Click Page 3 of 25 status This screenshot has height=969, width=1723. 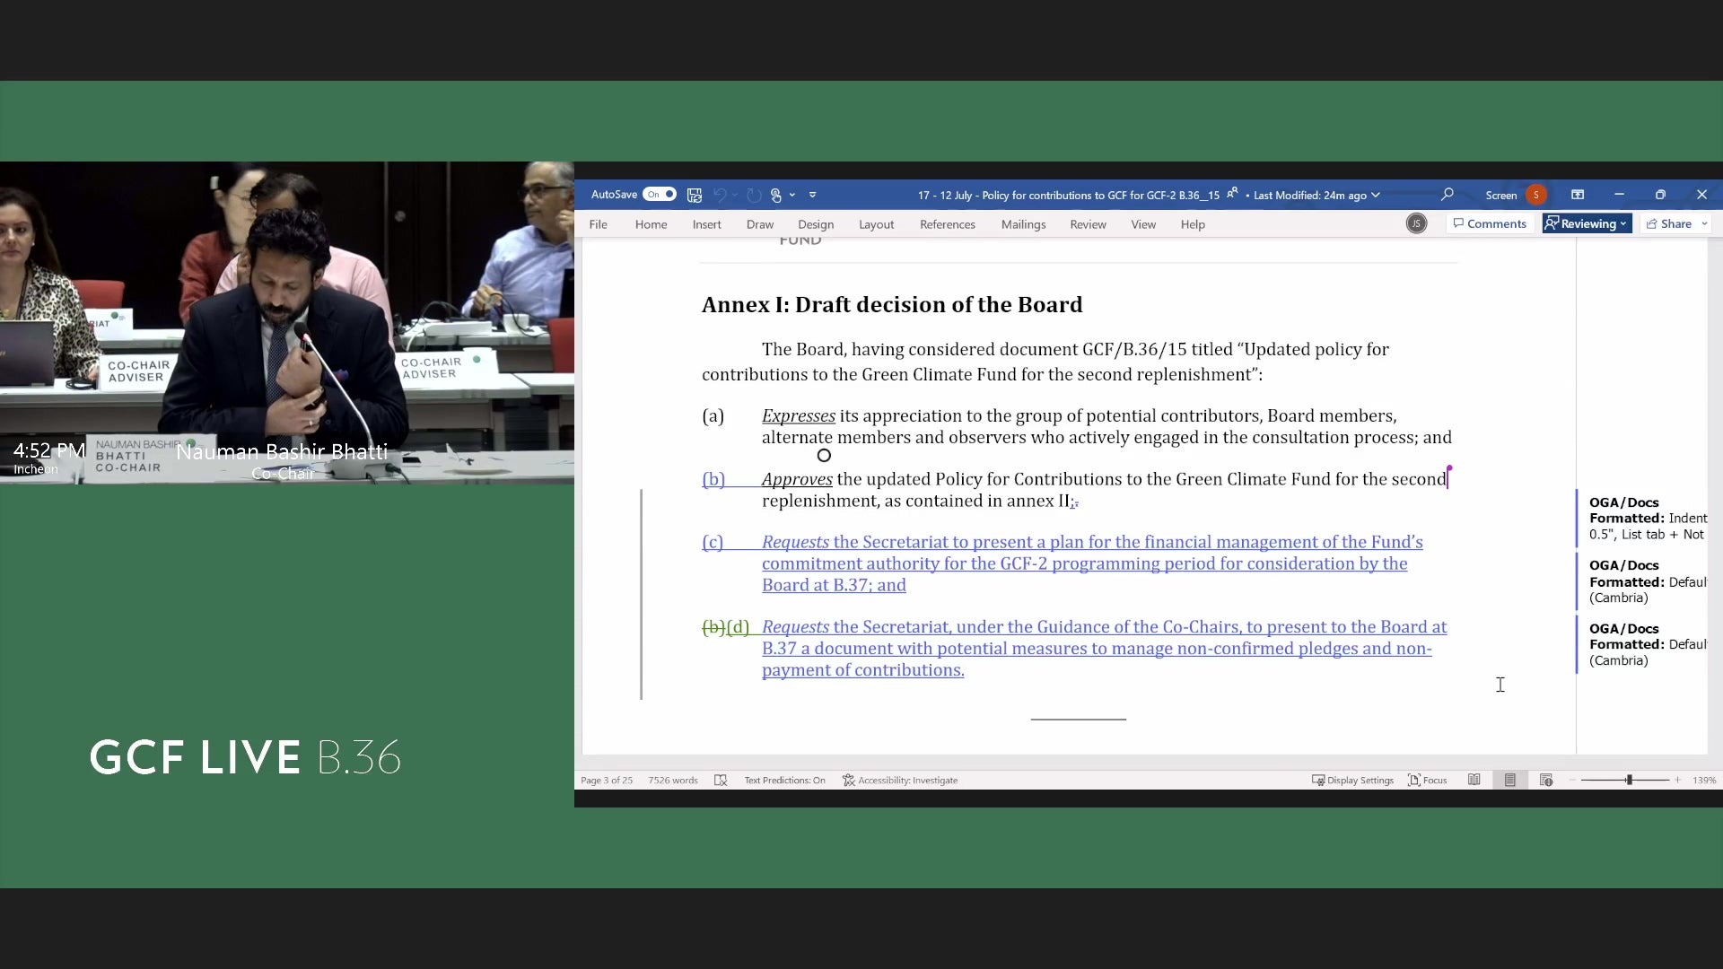click(607, 781)
